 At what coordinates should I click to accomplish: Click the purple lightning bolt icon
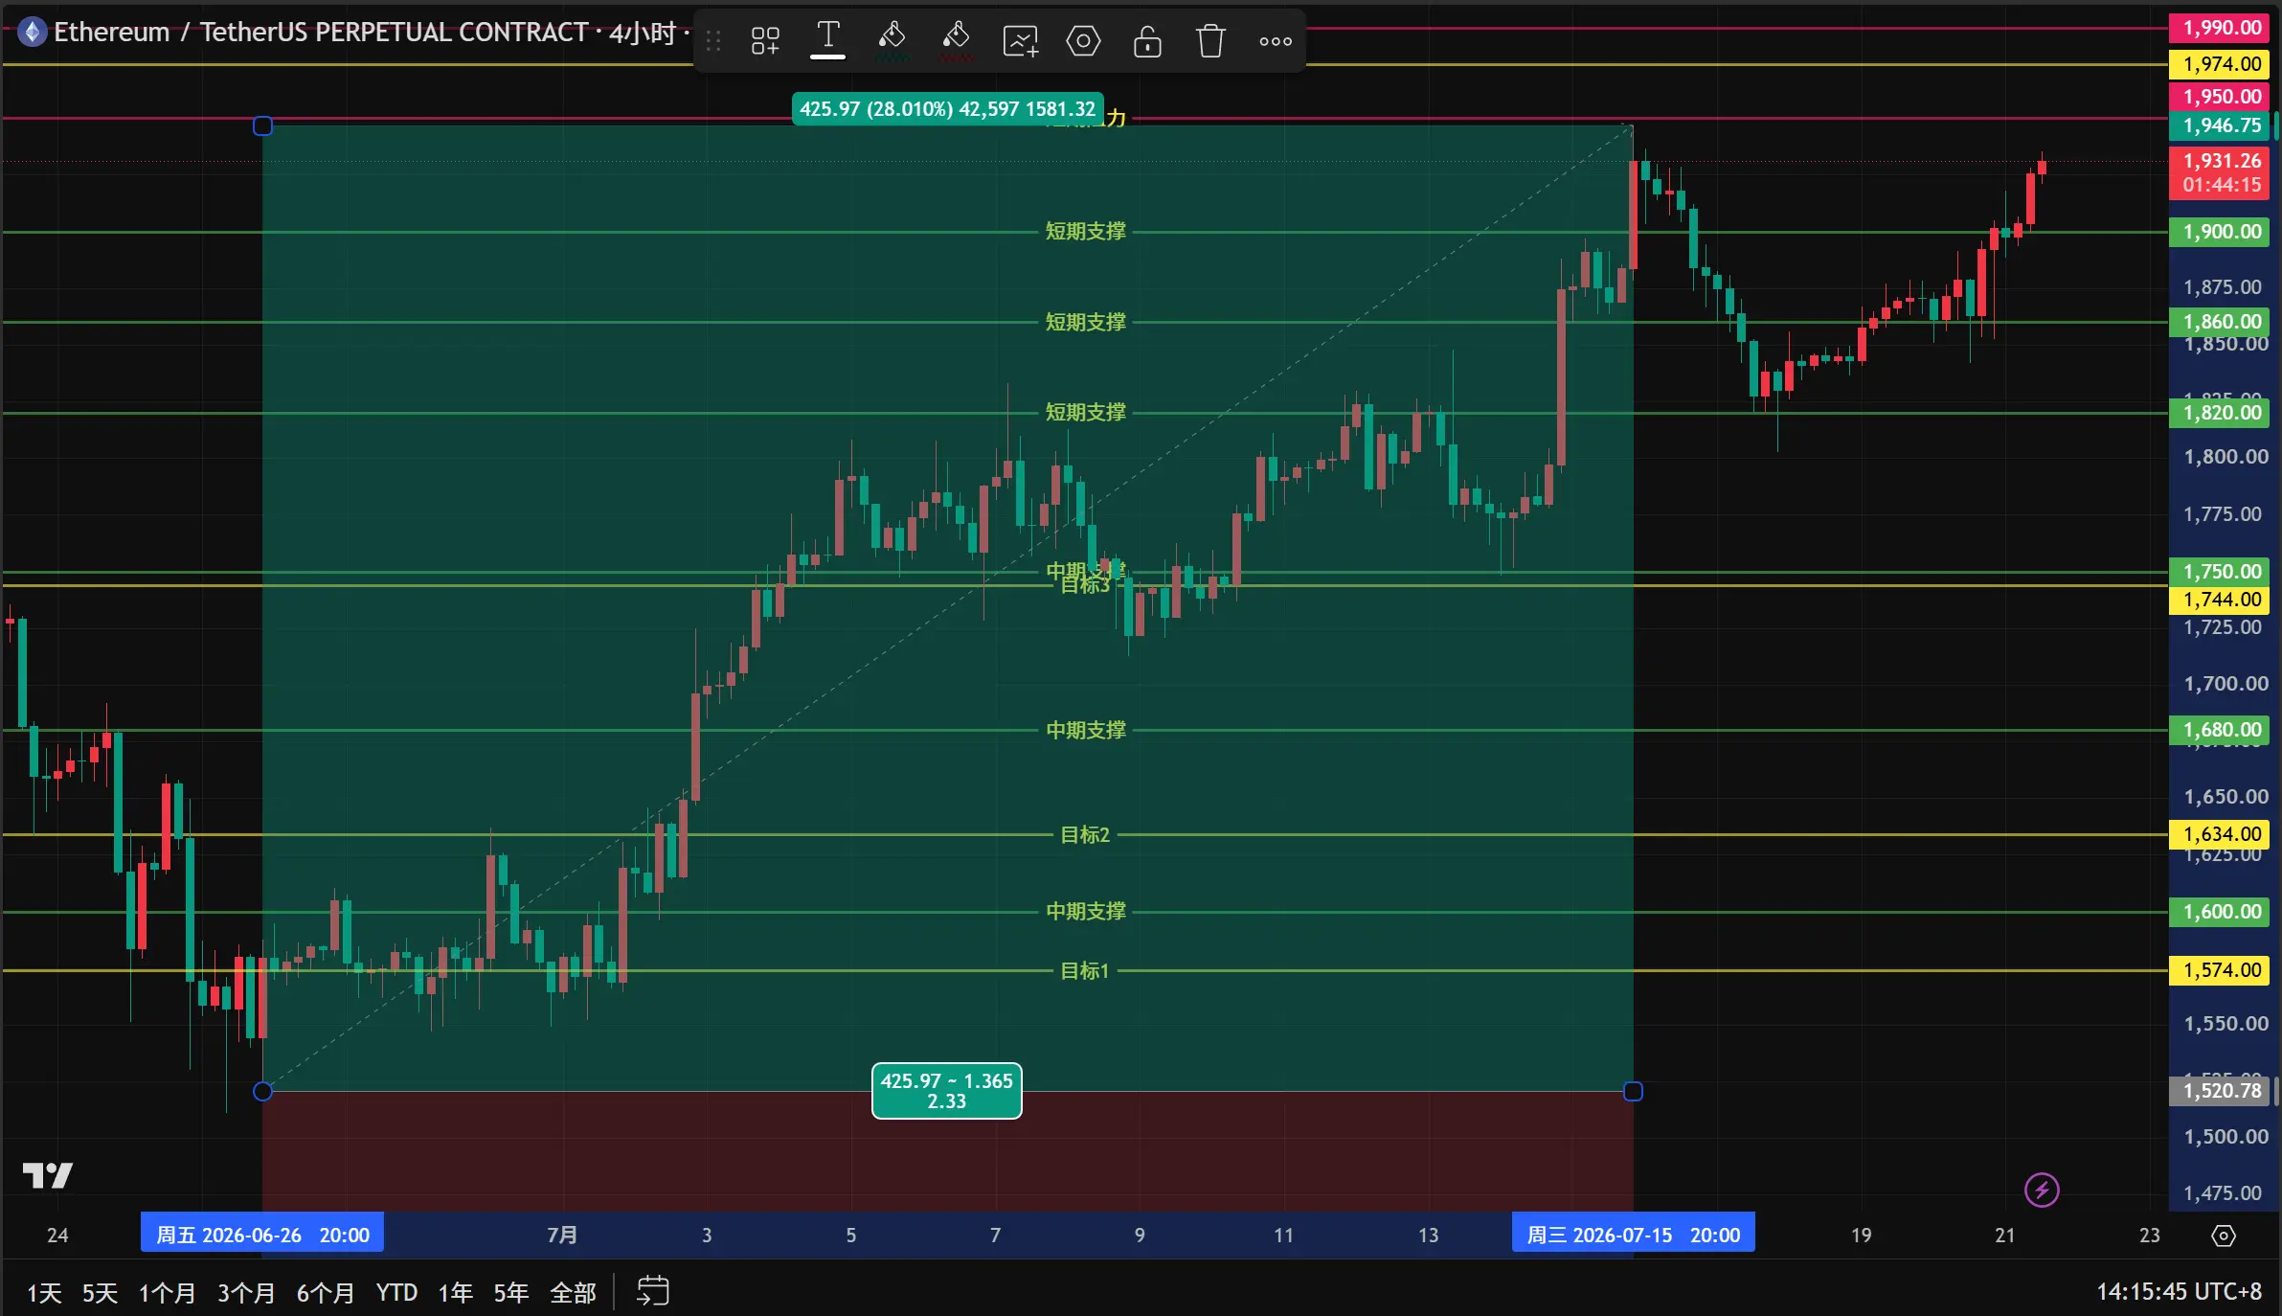click(2042, 1191)
